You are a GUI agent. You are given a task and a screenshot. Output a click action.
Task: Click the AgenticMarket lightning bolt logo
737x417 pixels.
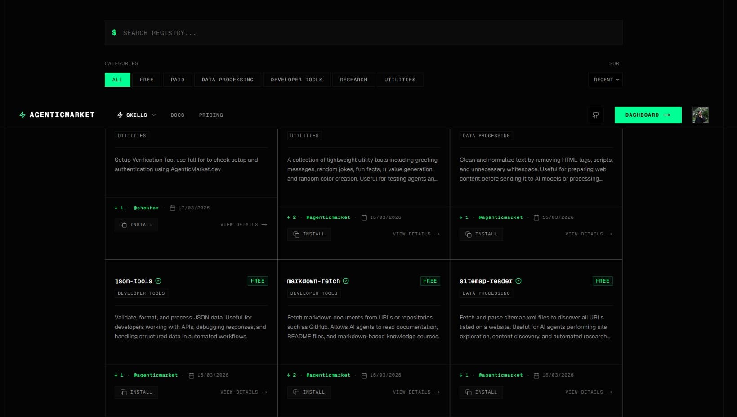click(x=22, y=115)
